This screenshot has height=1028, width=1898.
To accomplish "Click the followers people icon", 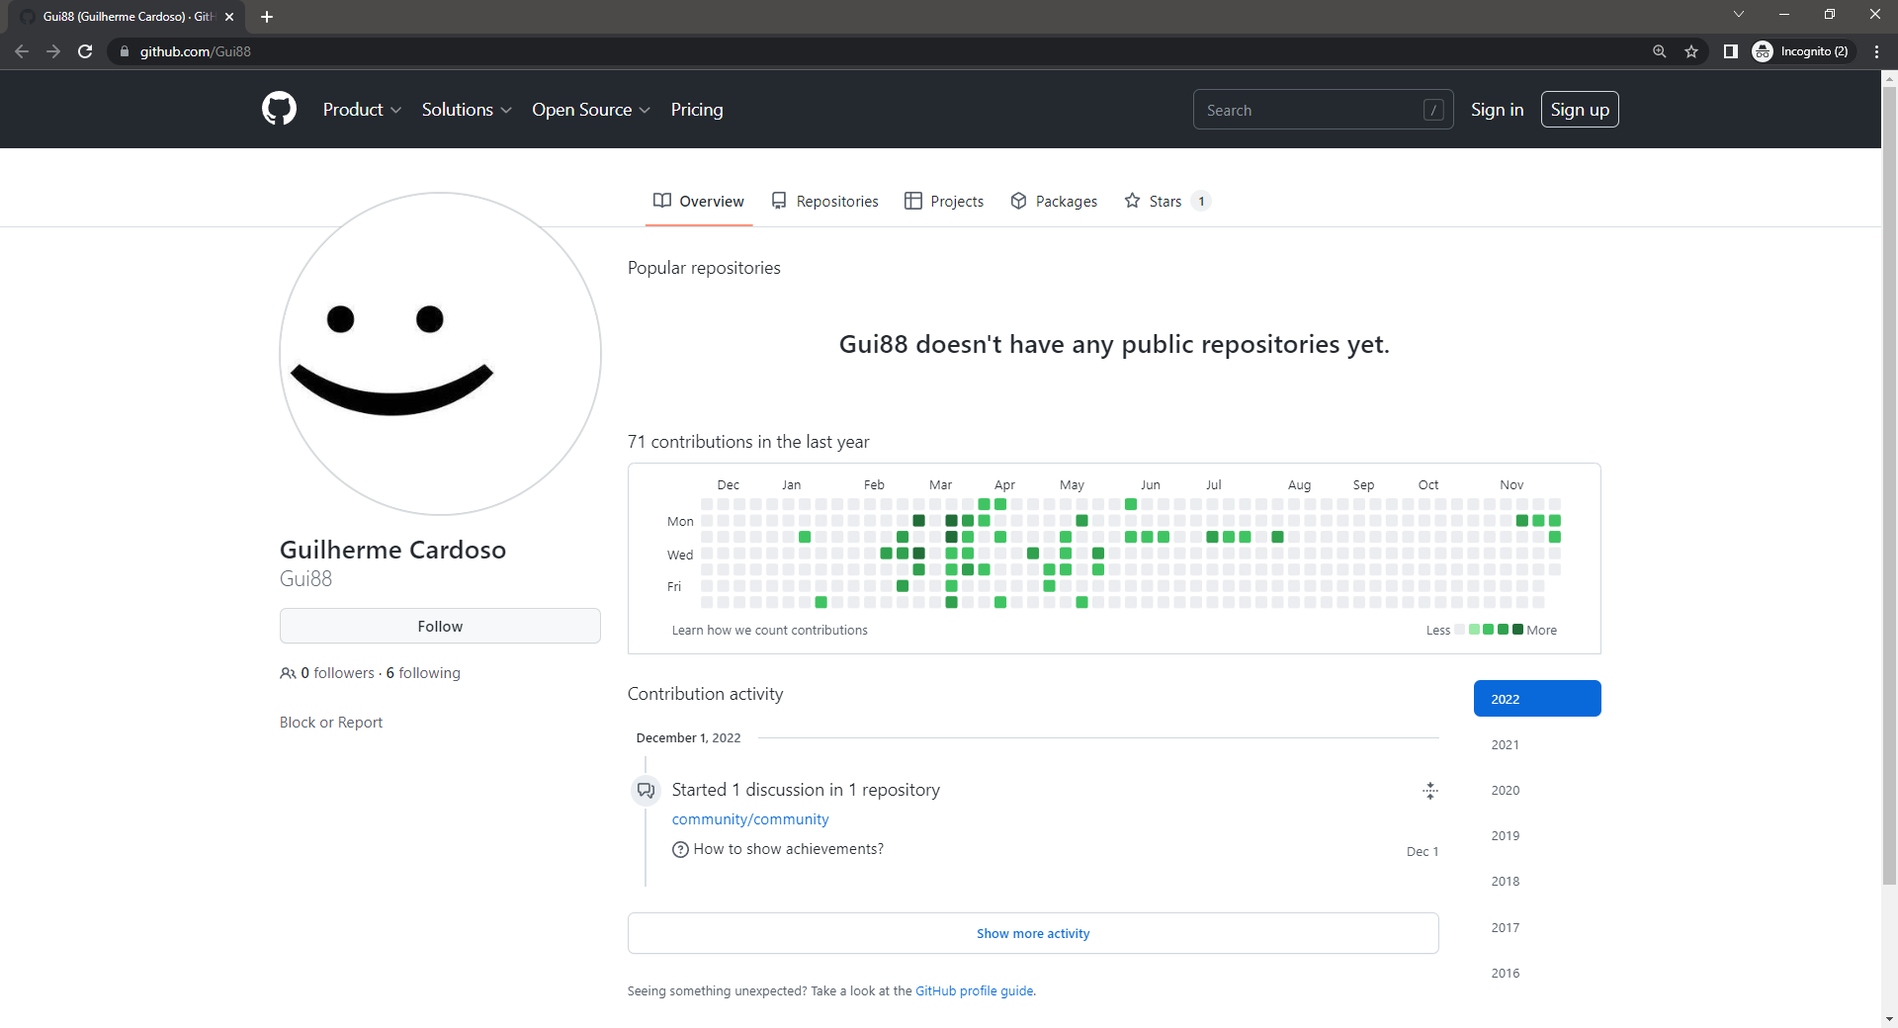I will click(288, 673).
